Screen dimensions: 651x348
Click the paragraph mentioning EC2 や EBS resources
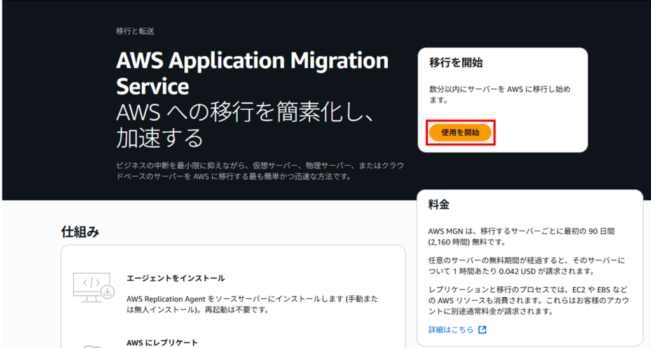pyautogui.click(x=528, y=300)
